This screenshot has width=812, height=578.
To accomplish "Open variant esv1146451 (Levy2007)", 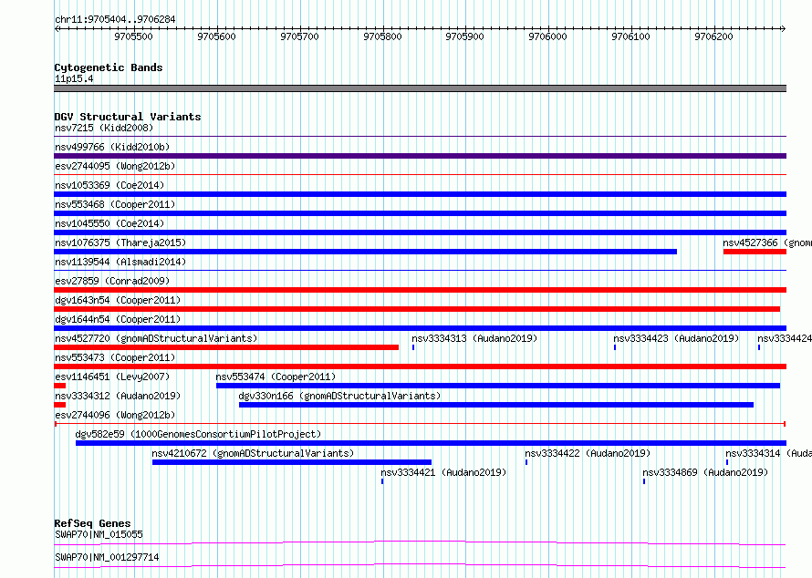I will coord(112,377).
